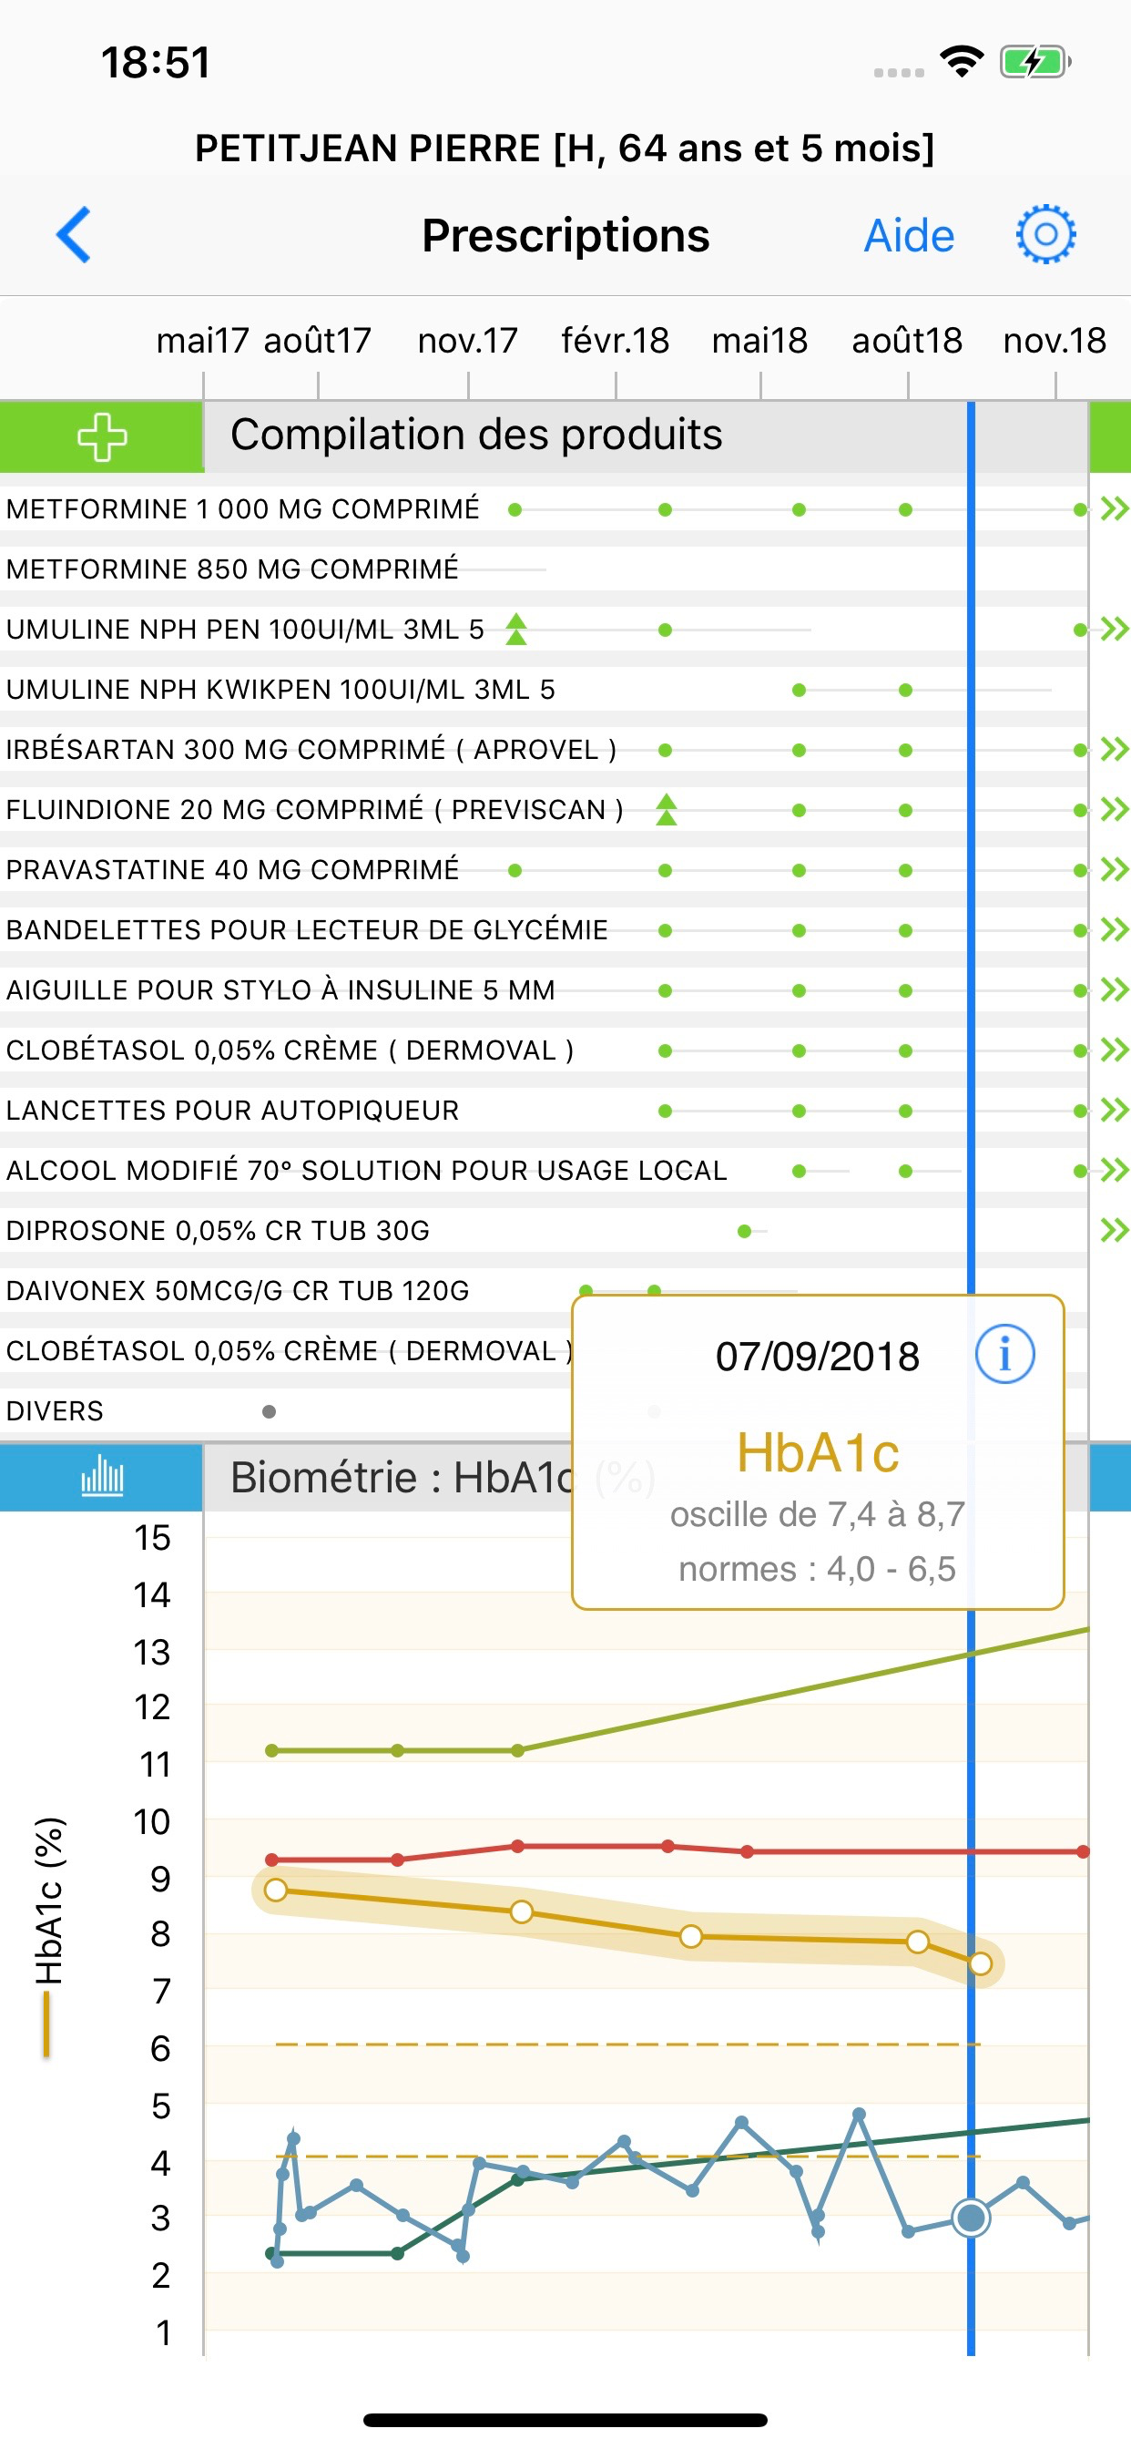Expand Aiguille pour stylo row arrows

1114,990
